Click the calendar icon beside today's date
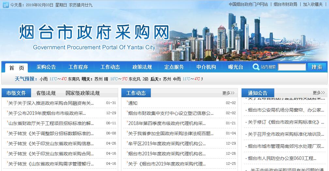Screen dimensions: 329x171 6,5
